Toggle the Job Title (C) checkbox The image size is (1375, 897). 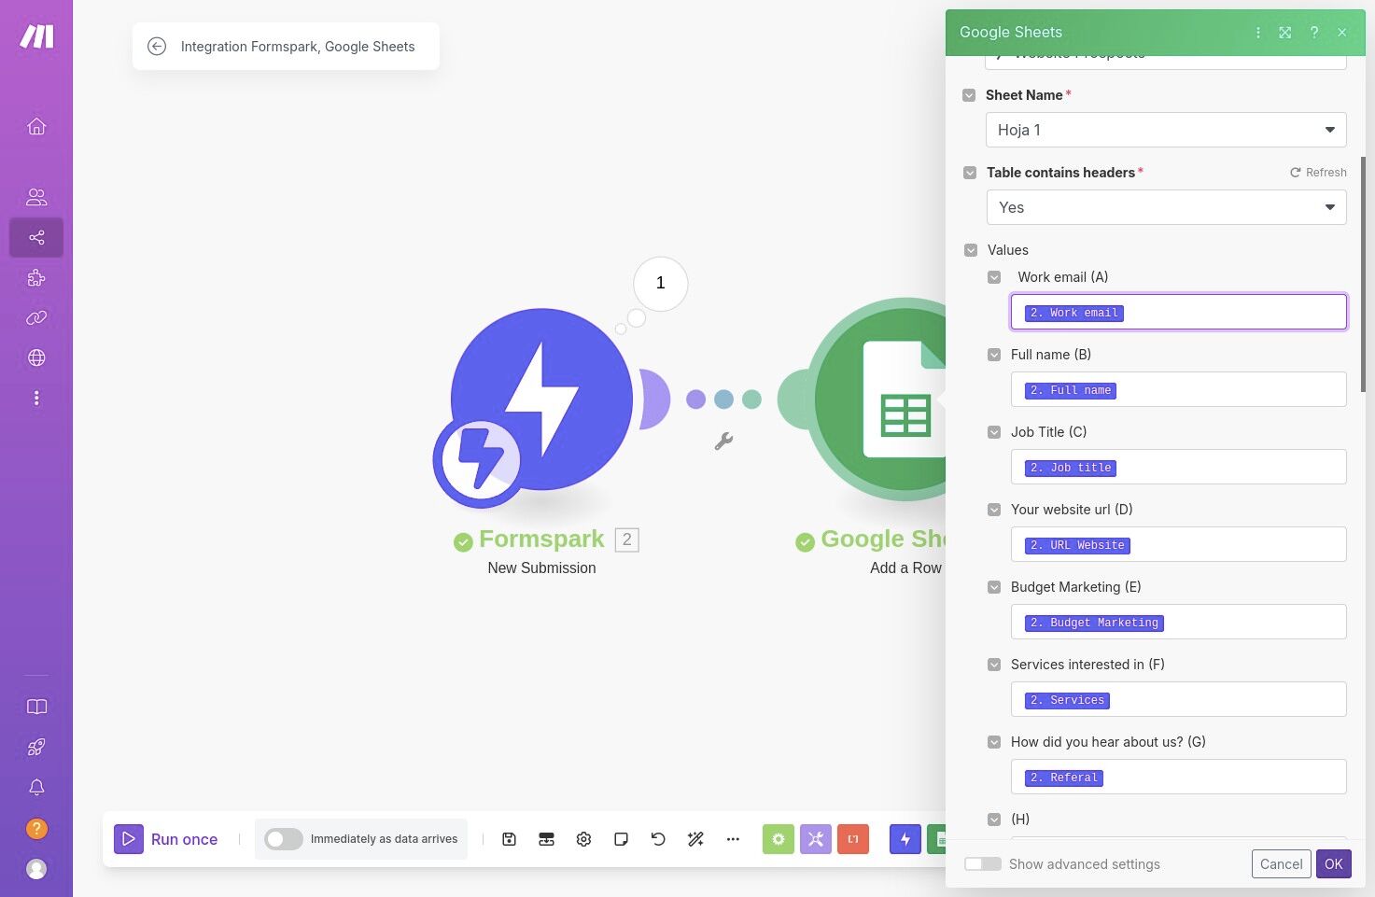point(994,432)
